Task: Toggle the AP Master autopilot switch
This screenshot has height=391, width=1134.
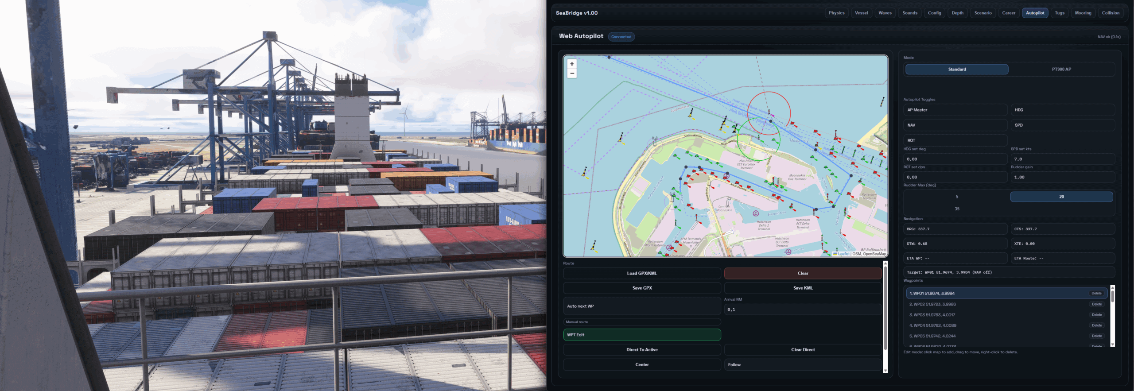Action: click(x=955, y=110)
